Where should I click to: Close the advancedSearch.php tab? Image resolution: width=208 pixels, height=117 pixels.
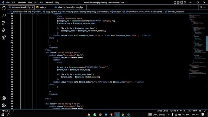(x=32, y=7)
